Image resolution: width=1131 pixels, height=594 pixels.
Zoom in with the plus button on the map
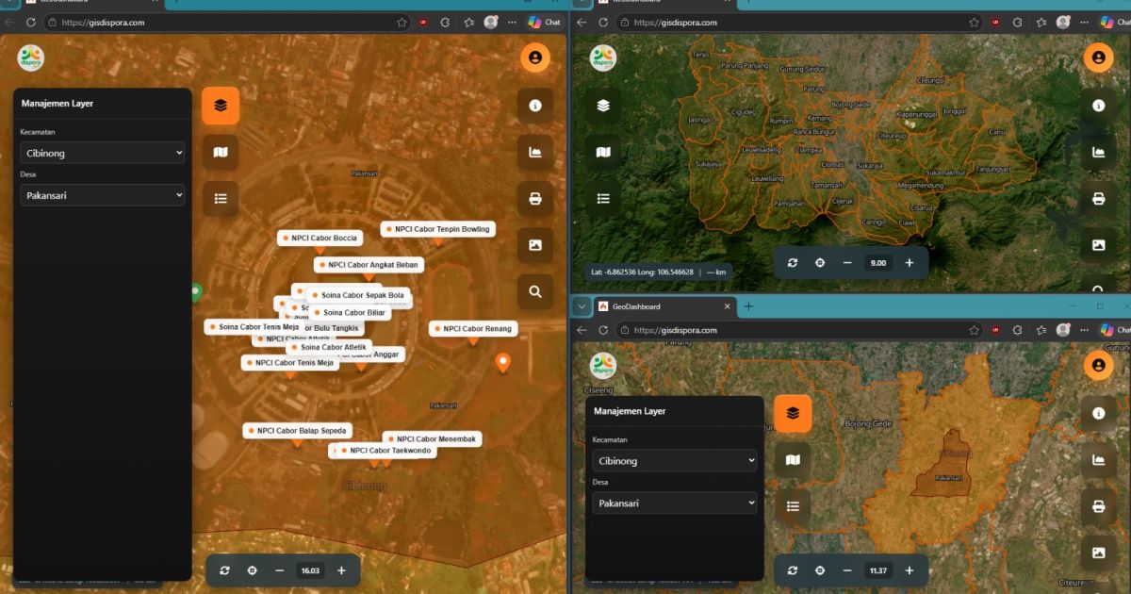(x=341, y=569)
